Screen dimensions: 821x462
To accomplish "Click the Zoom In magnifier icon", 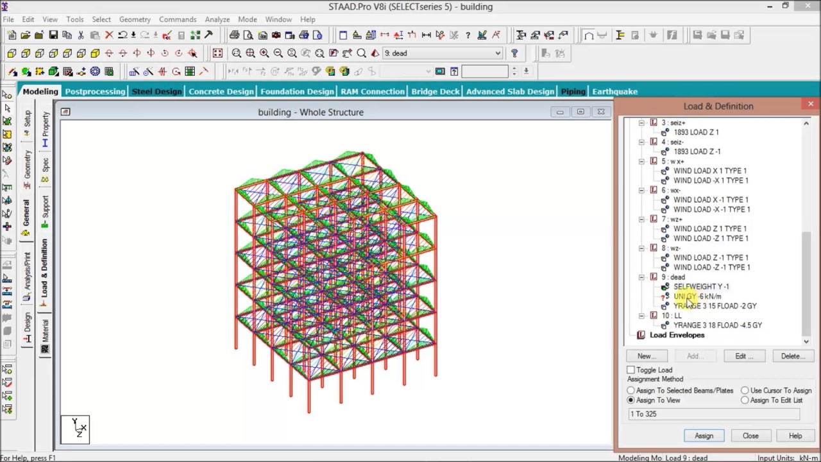I will coord(264,53).
